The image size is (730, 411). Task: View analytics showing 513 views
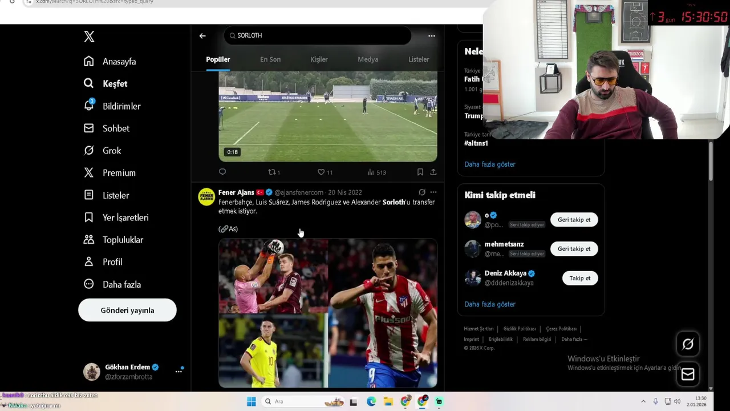click(x=376, y=172)
